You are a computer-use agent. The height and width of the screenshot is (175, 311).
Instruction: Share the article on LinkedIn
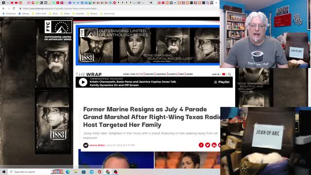point(214,145)
